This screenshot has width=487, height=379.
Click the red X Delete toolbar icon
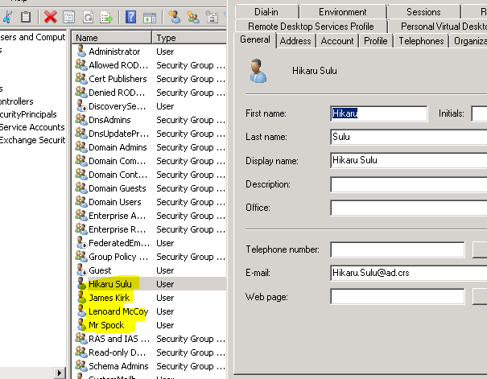pyautogui.click(x=51, y=17)
